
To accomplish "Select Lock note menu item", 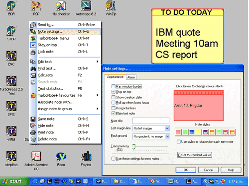I will pyautogui.click(x=65, y=52).
